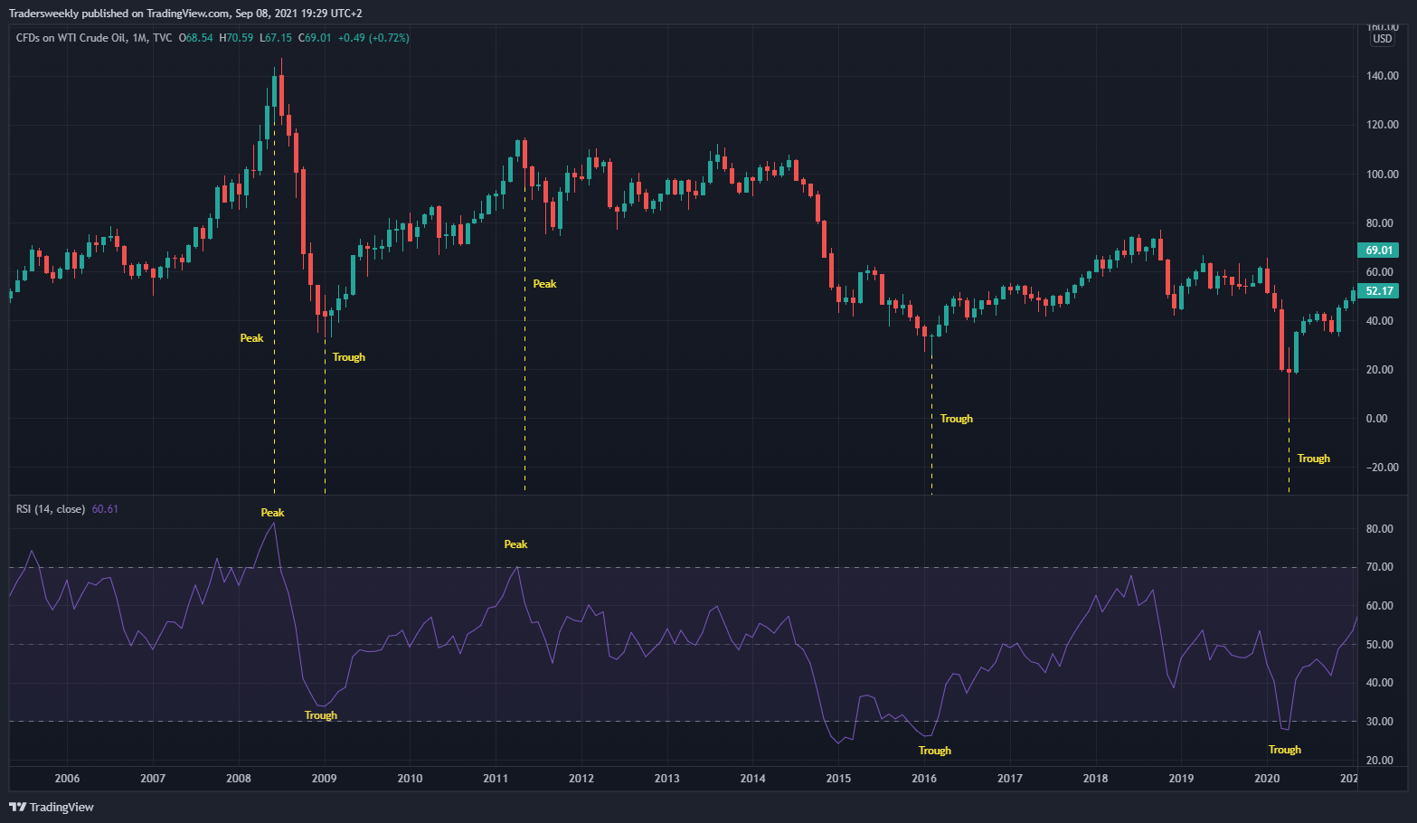Click the high value H70.59
Image resolution: width=1417 pixels, height=823 pixels.
[236, 38]
